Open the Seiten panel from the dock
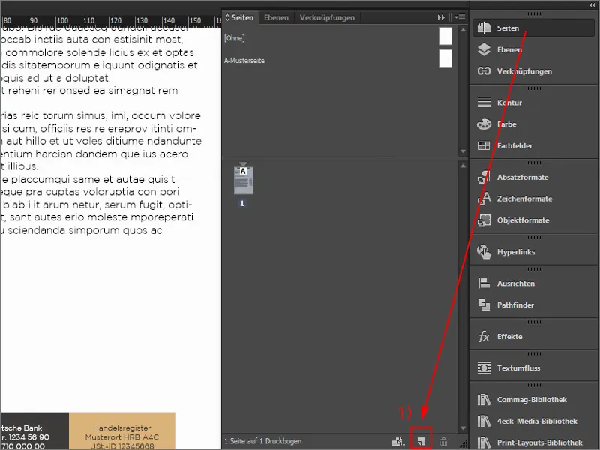The image size is (600, 450). click(533, 28)
